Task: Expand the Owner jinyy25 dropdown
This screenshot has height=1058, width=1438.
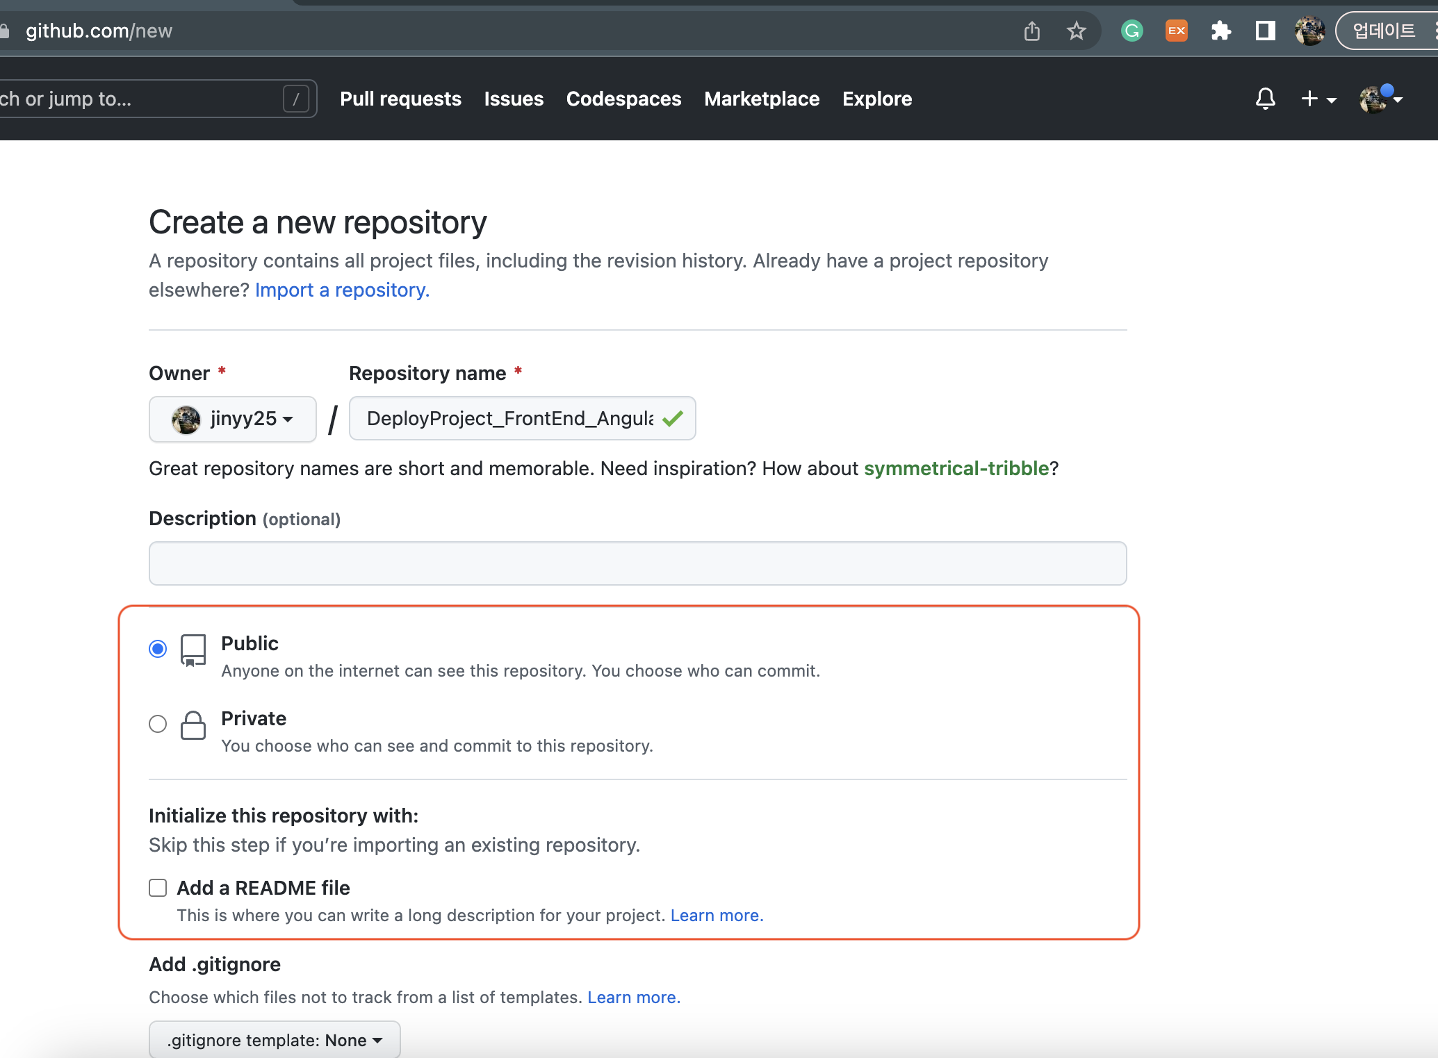Action: 233,418
